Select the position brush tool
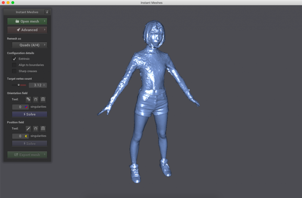302x198 pixels. [28, 128]
